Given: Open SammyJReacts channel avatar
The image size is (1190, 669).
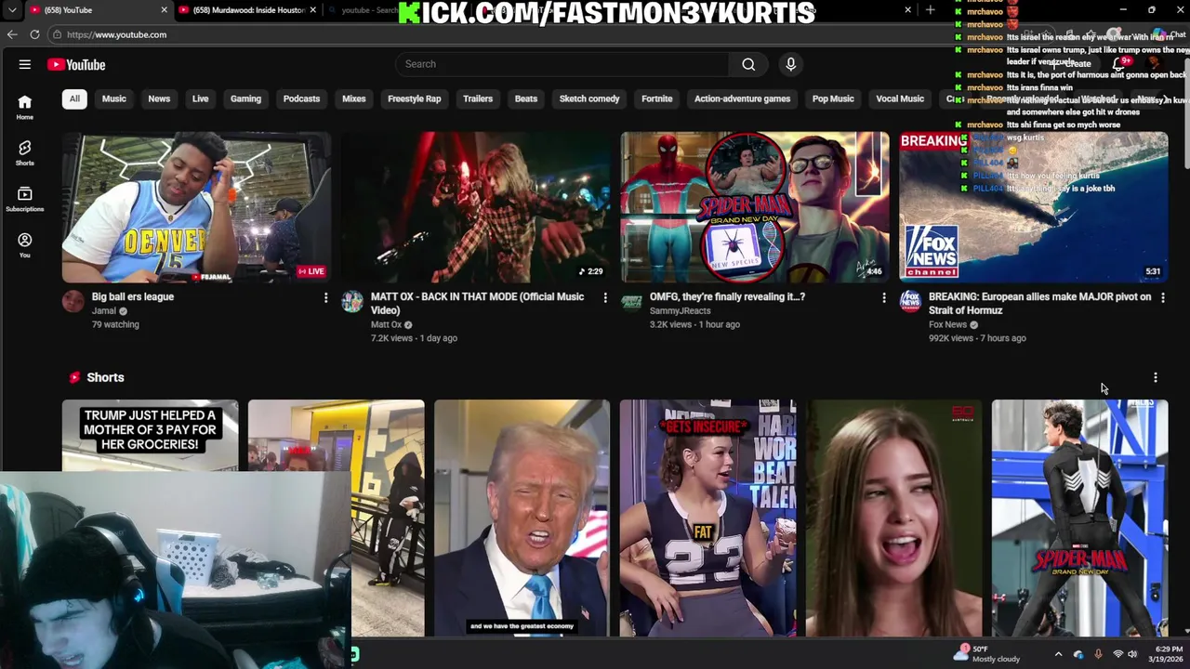Looking at the screenshot, I should (631, 301).
